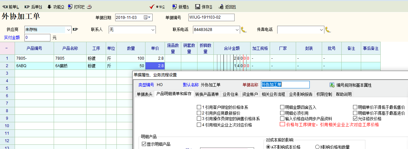Open the calendar picker for 单据日期
Image resolution: width=408 pixels, height=149 pixels.
150,18
